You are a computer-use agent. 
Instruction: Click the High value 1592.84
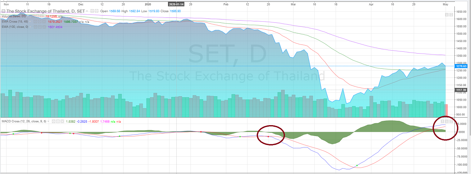click(x=135, y=11)
